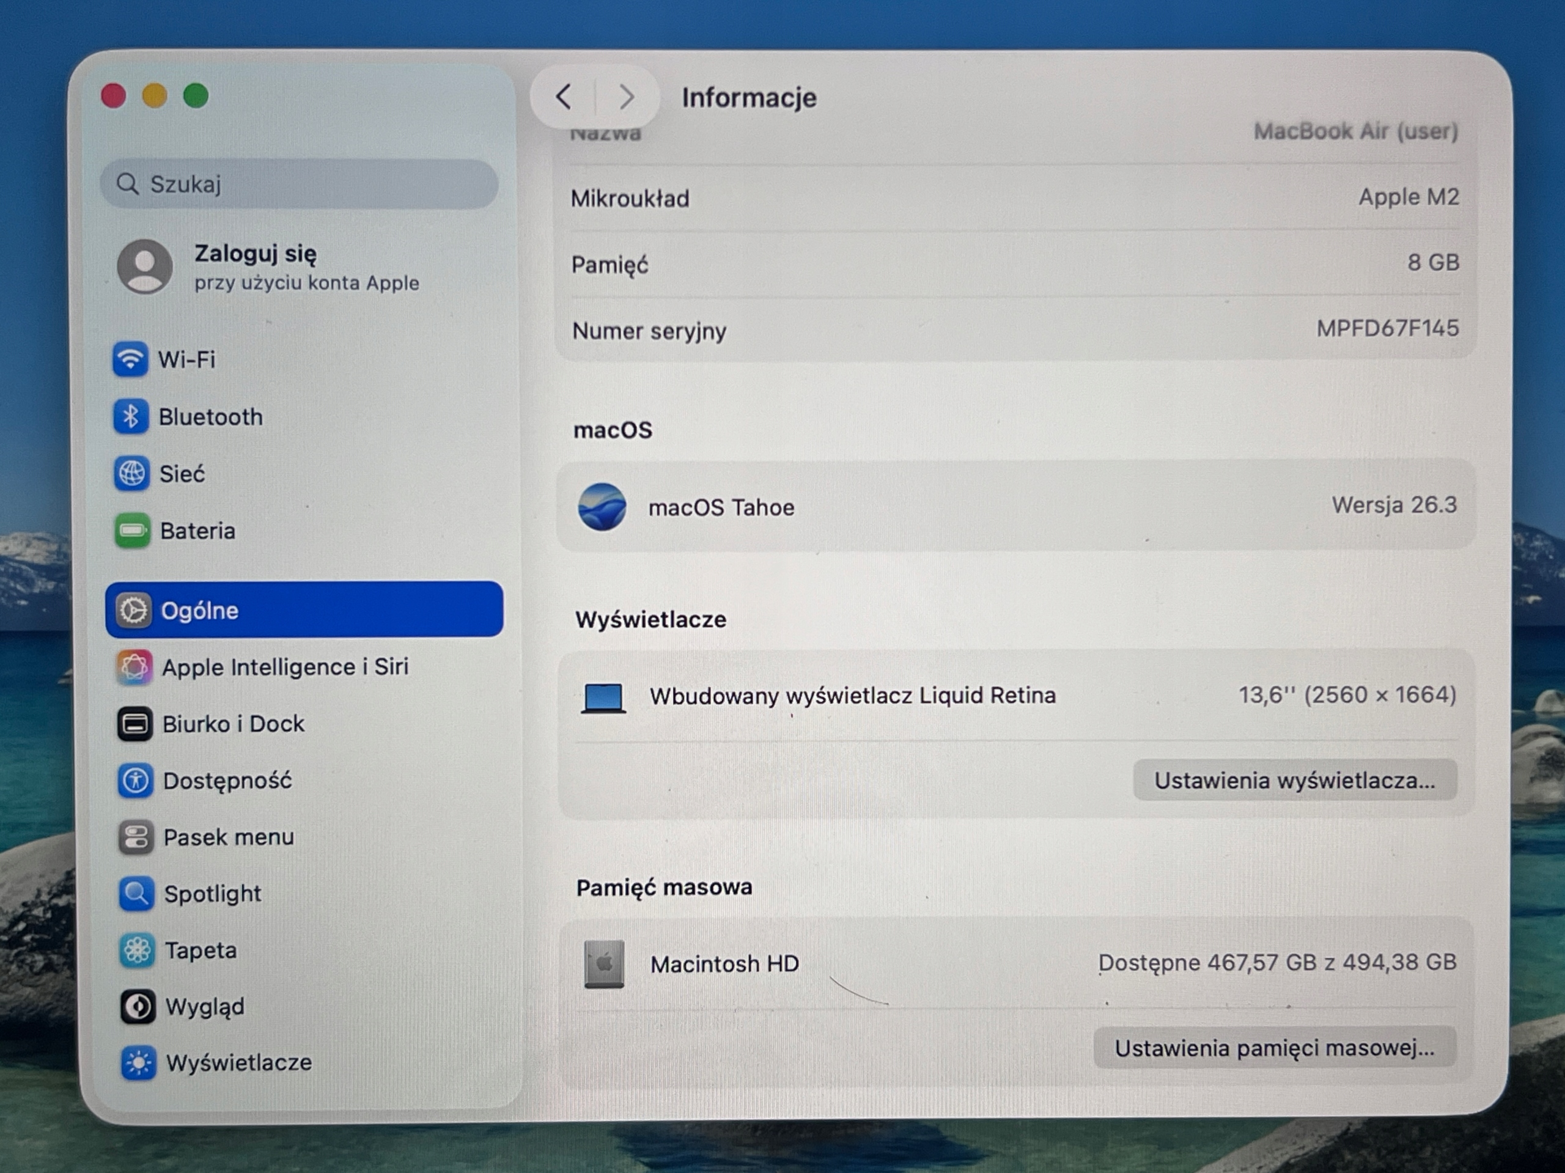Click the Pamięć masowa heading
Screen dimensions: 1565x1173
point(665,887)
